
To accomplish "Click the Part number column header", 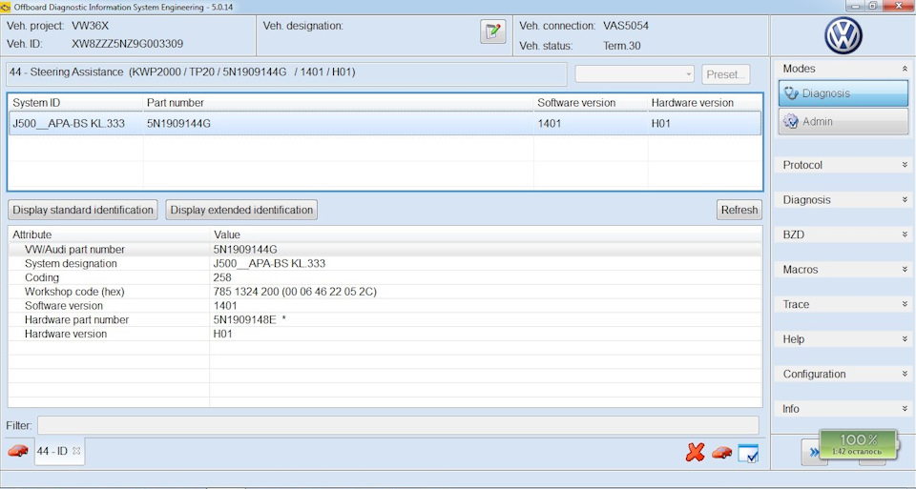I will pos(338,103).
